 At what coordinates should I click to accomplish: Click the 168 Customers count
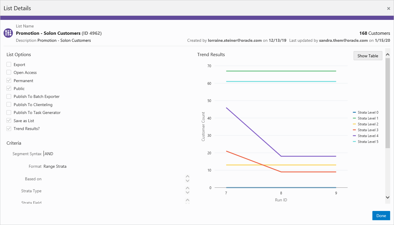[375, 33]
